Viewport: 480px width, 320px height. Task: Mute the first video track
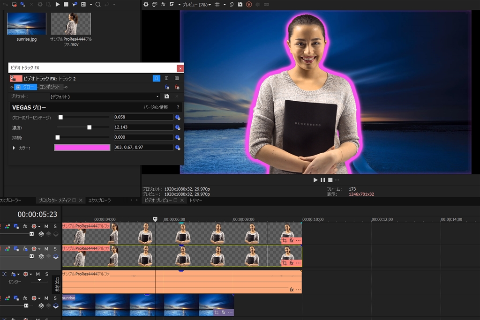46,226
